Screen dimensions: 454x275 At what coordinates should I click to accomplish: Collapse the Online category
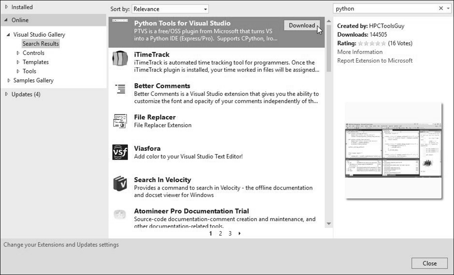(x=6, y=20)
